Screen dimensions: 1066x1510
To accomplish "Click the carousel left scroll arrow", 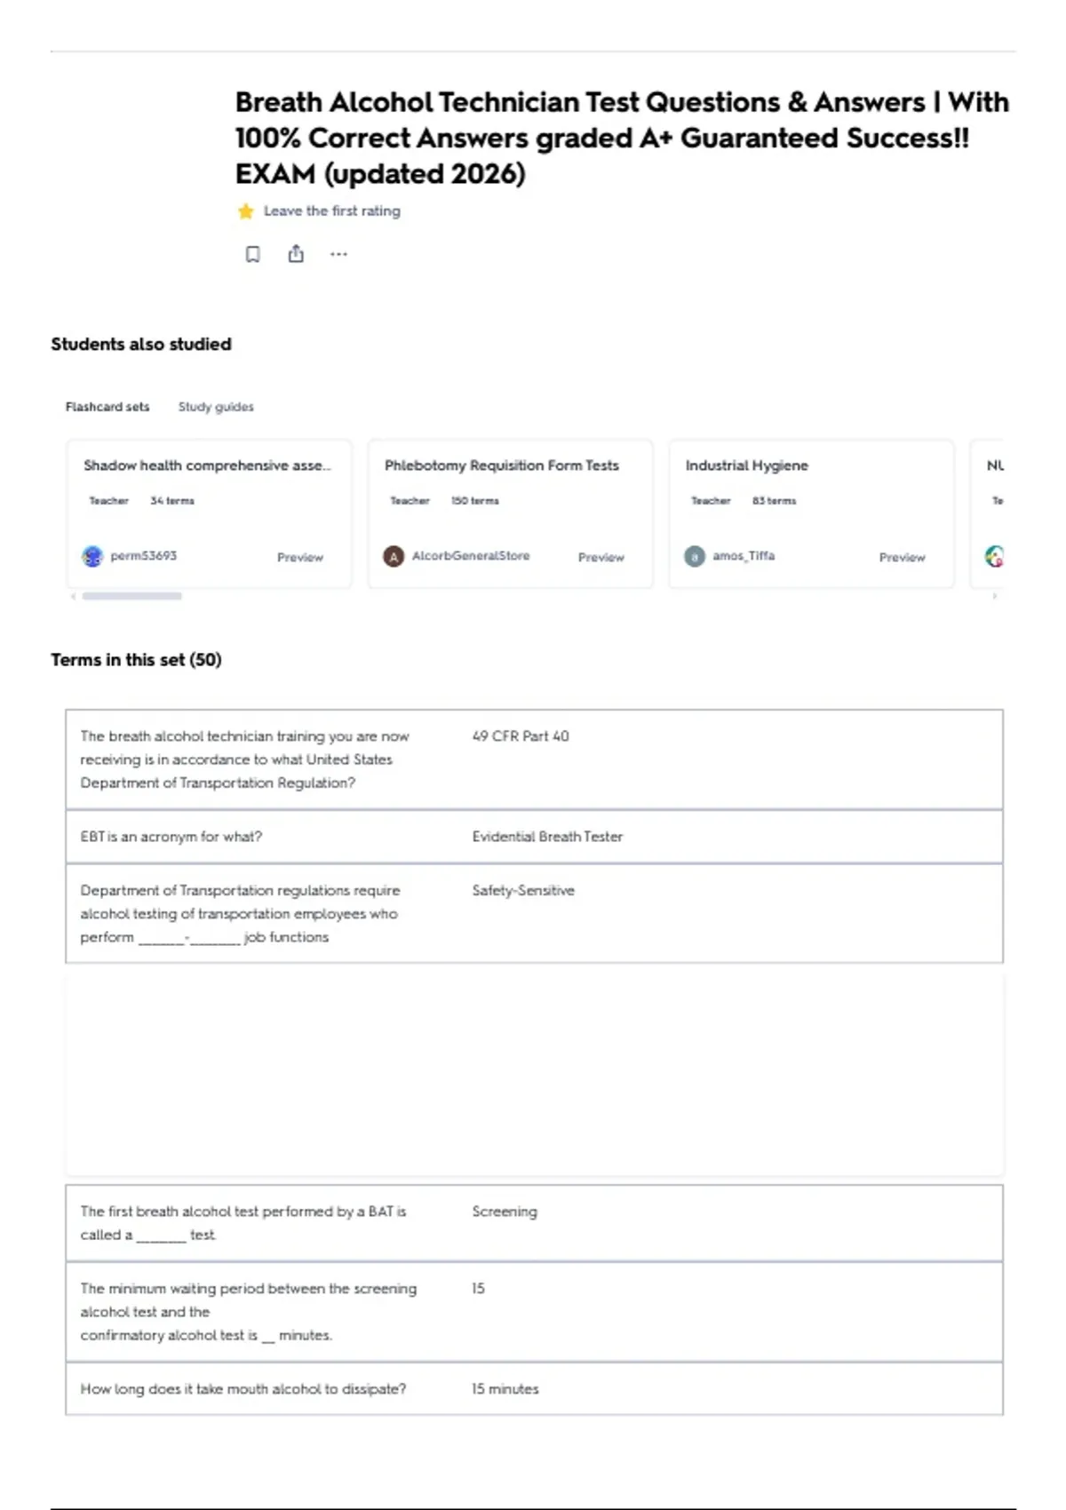I will point(73,596).
